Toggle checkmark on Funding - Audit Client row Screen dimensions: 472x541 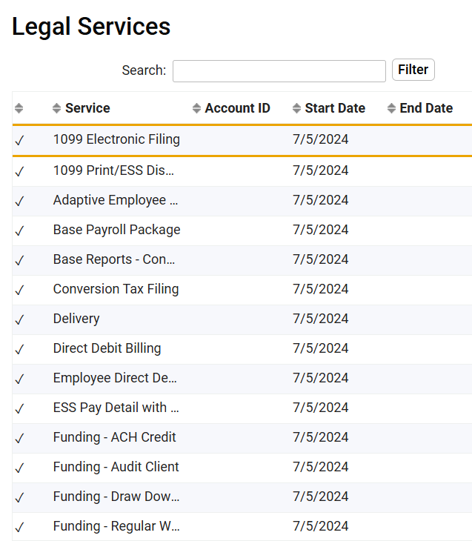20,468
